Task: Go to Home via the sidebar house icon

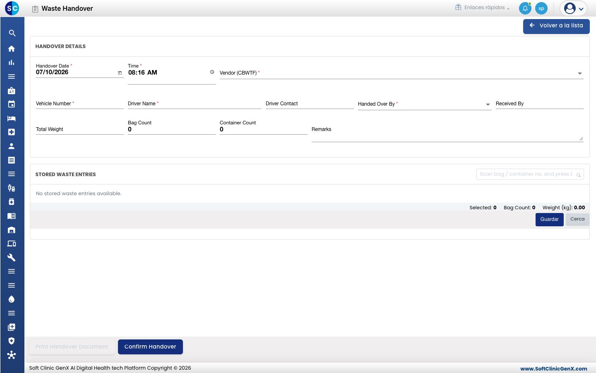Action: tap(12, 48)
